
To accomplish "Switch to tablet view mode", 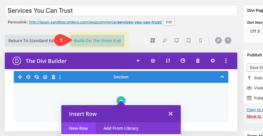I will [x=188, y=41].
